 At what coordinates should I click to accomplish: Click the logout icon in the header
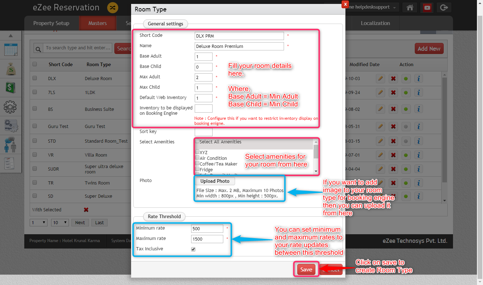click(444, 8)
